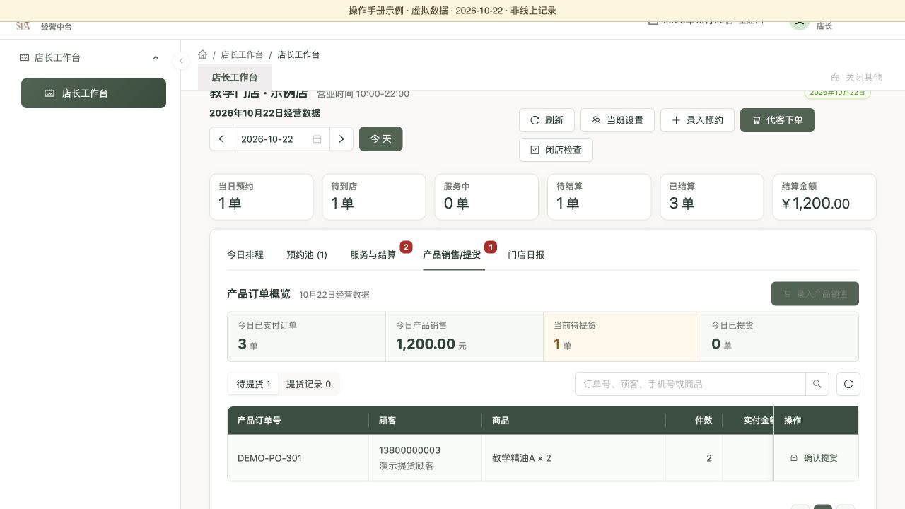This screenshot has height=509, width=905.
Task: Switch to the 预约池 (1) tab
Action: pos(307,255)
